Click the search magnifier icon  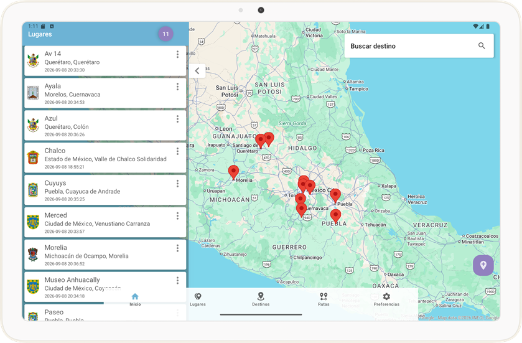click(x=482, y=46)
